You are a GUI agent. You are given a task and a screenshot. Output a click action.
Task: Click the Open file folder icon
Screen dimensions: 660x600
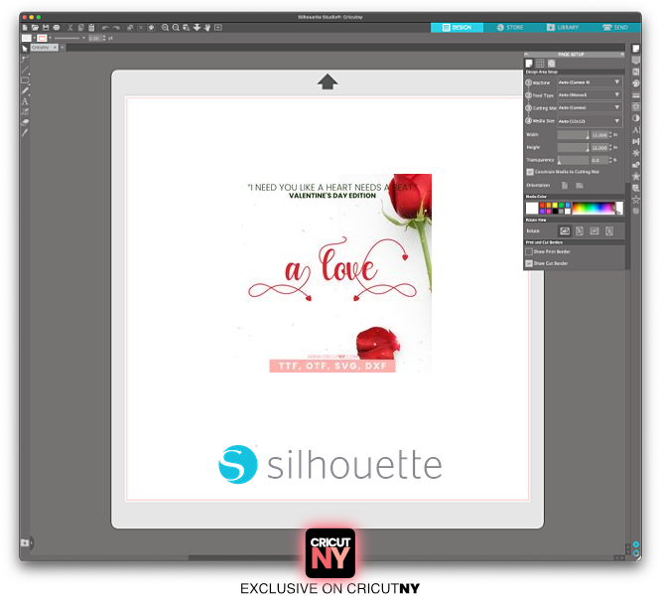pyautogui.click(x=35, y=28)
